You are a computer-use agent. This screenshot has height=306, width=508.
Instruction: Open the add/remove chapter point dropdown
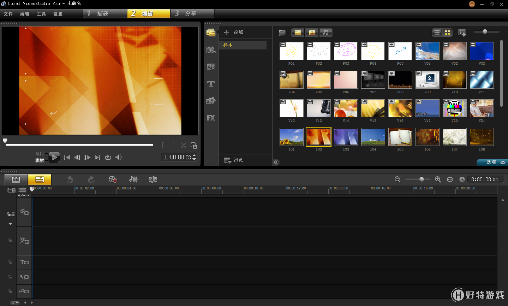(x=24, y=195)
